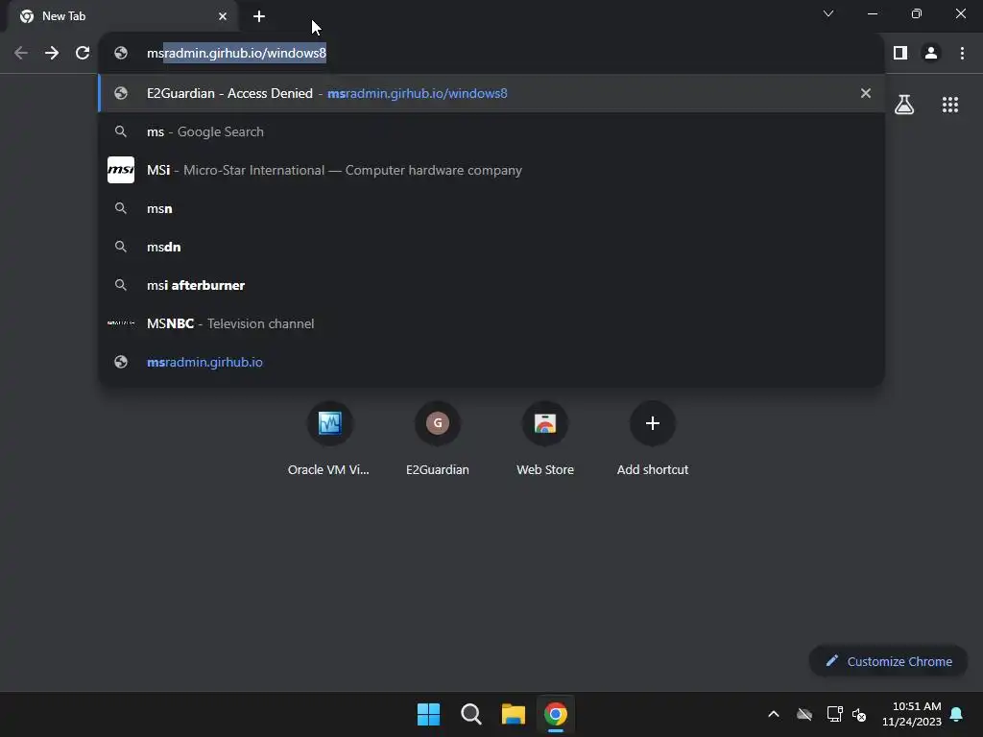Open a new tab with the plus button
Viewport: 983px width, 737px height.
[259, 16]
